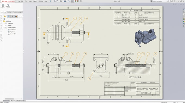Click the Open document folder icon
185x103 pixels.
(x=61, y=1)
